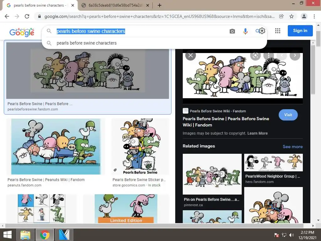
Task: Click the browser forward arrow
Action: [17, 16]
